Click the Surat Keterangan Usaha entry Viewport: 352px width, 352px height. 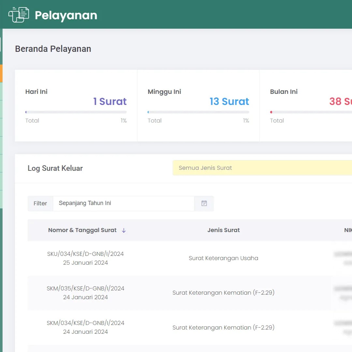pos(223,258)
